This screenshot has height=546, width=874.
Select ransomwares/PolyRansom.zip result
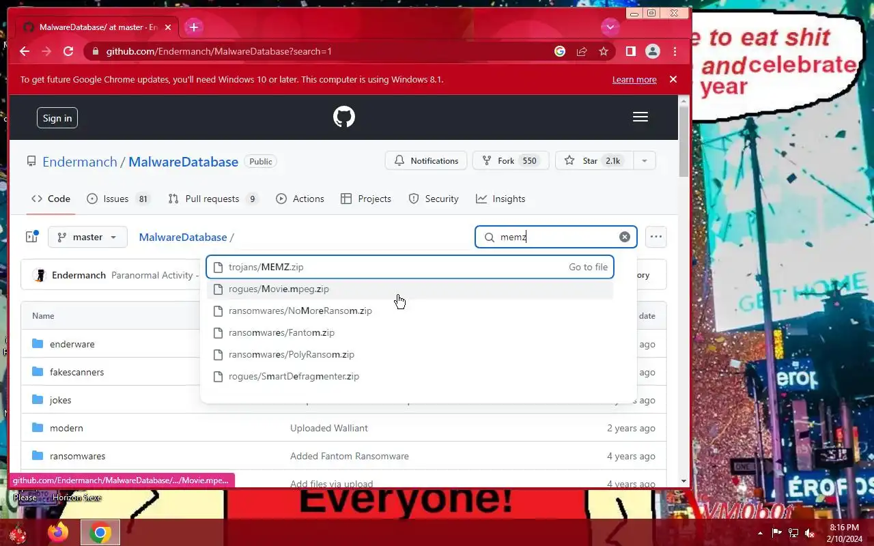[x=410, y=354]
